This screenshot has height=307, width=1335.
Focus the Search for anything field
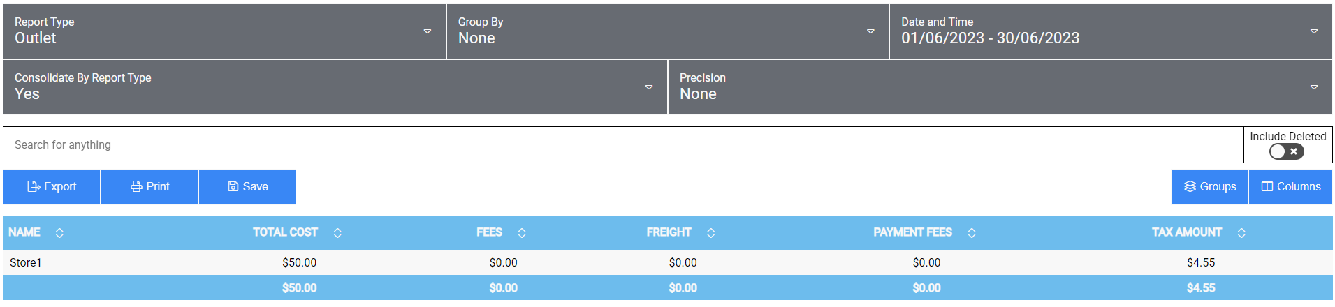pyautogui.click(x=623, y=145)
